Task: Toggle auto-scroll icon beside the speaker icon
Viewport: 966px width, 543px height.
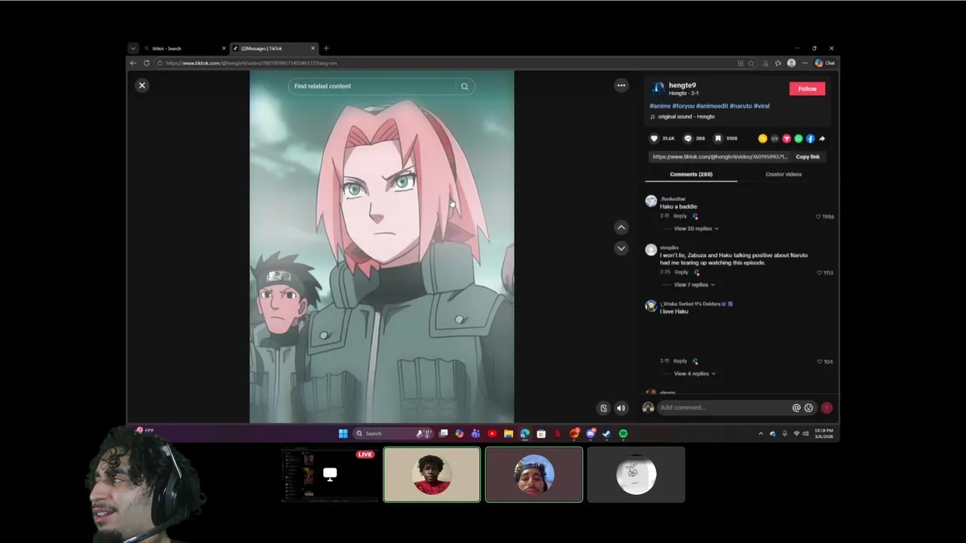Action: pos(603,408)
